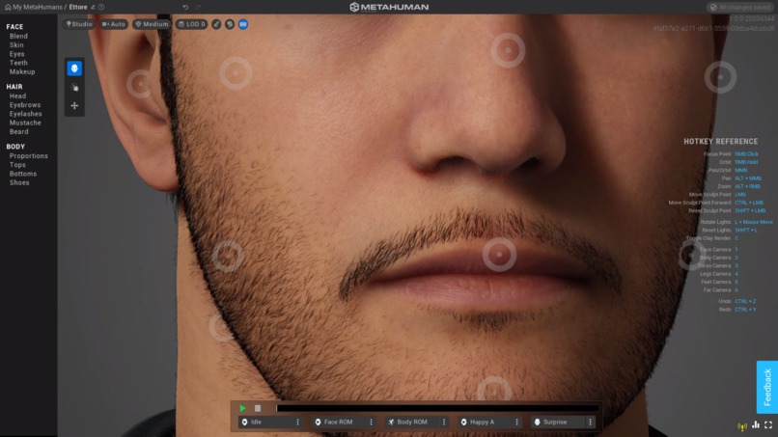Select the Face ROM animation clip
Screen dimensions: 778x437
(x=339, y=423)
